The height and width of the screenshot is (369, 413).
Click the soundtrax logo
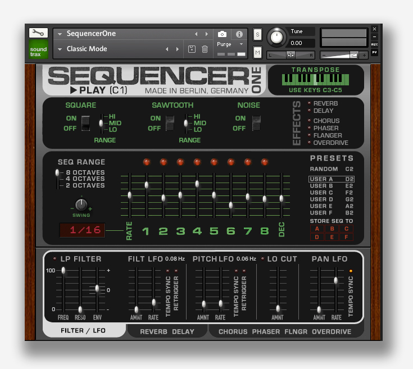click(x=38, y=49)
